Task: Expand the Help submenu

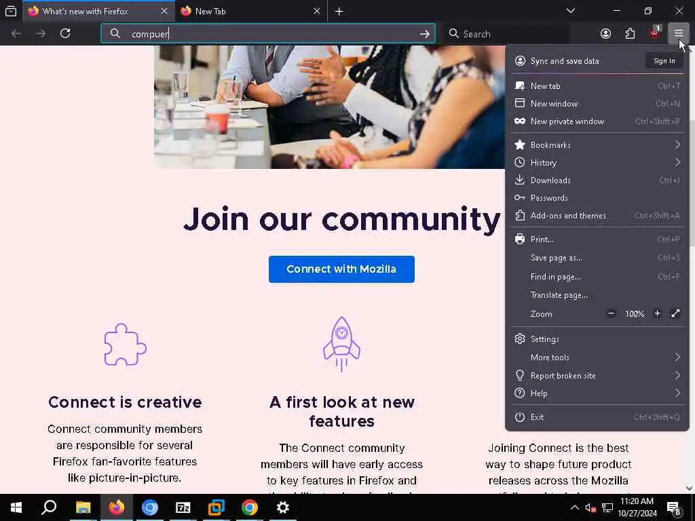Action: coord(597,393)
